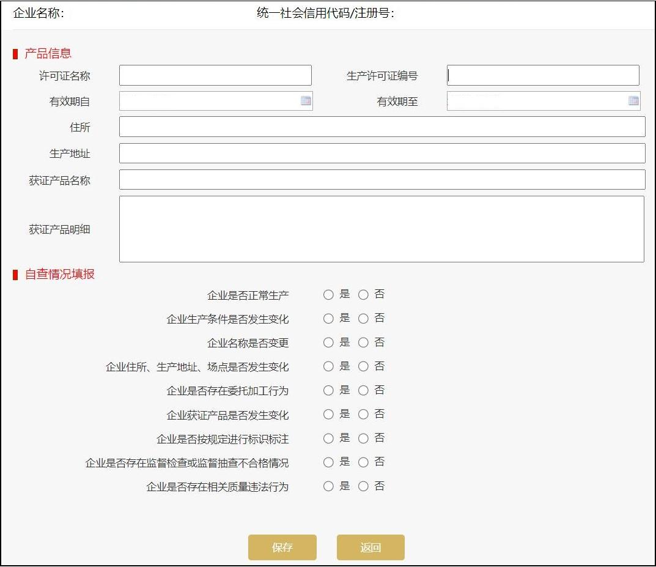Open the calendar picker for 有效期自
Image resolution: width=656 pixels, height=567 pixels.
(x=306, y=100)
